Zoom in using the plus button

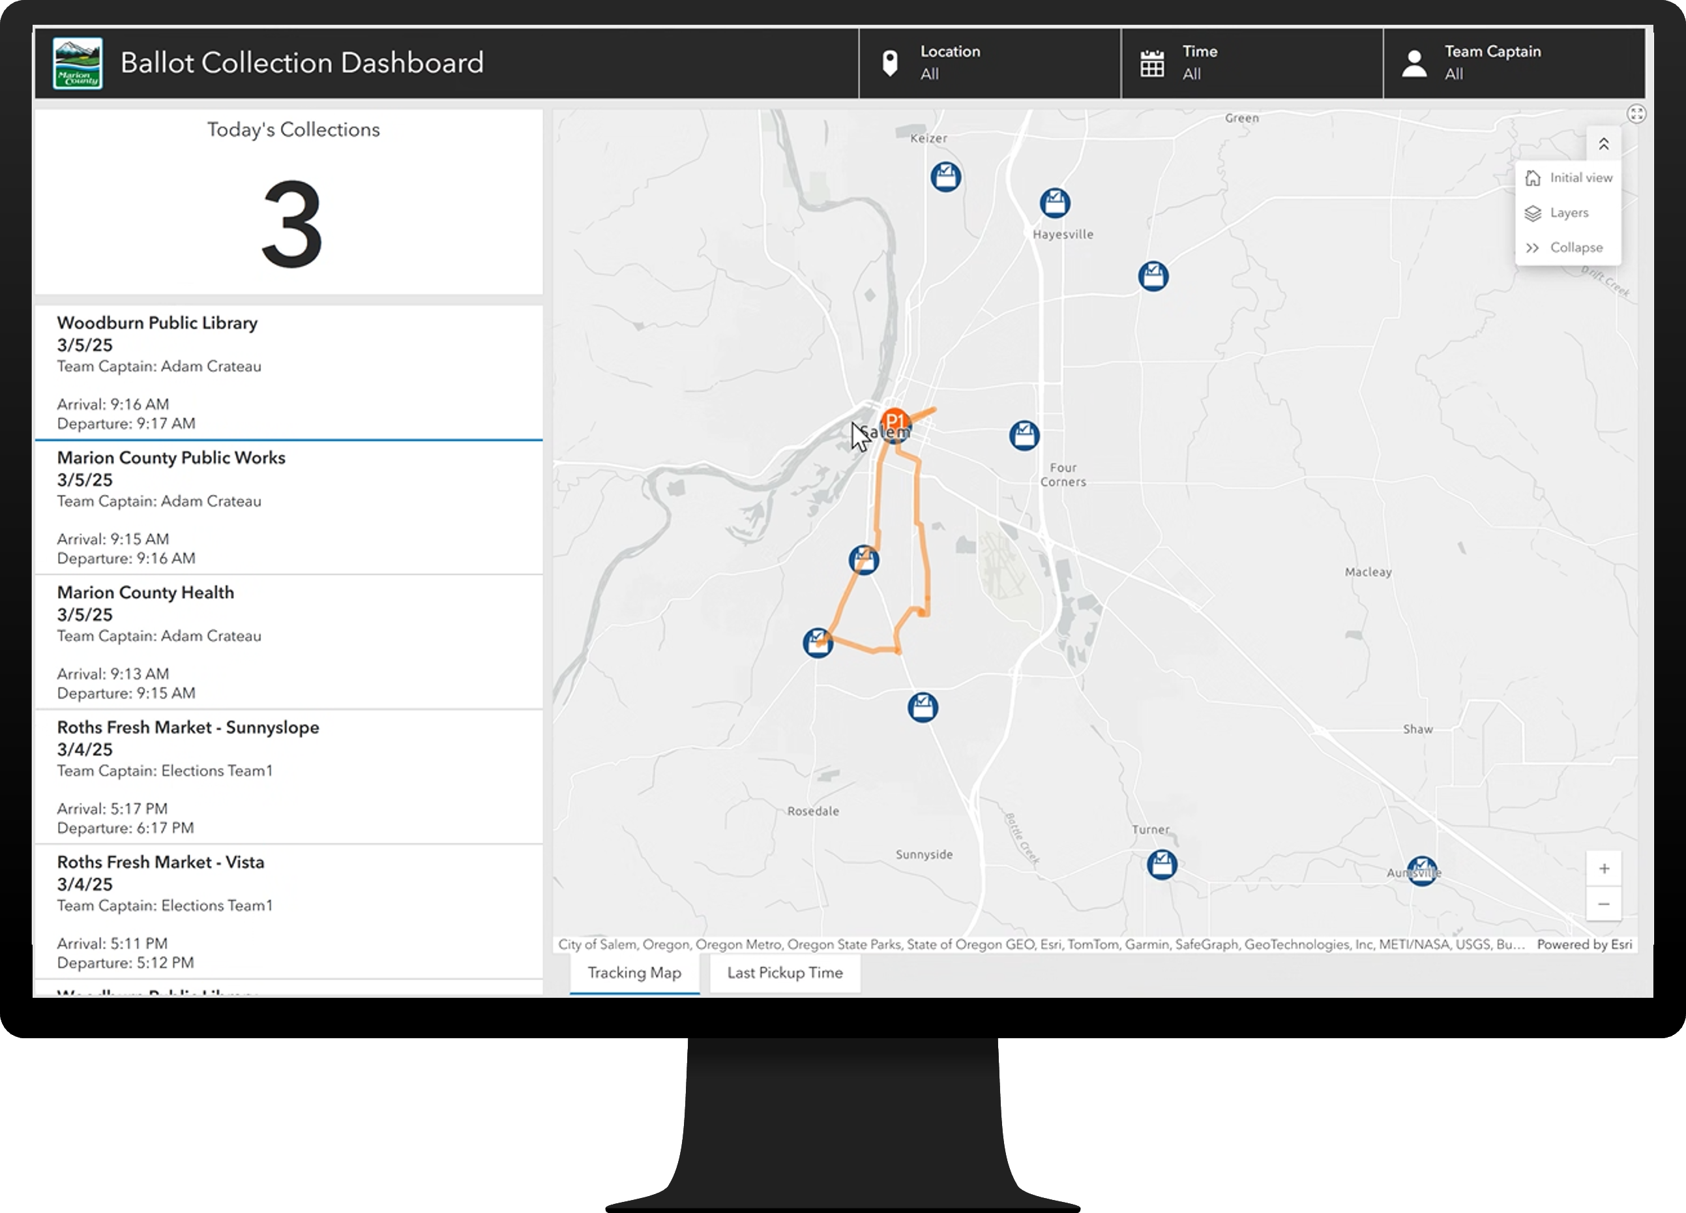click(1605, 868)
